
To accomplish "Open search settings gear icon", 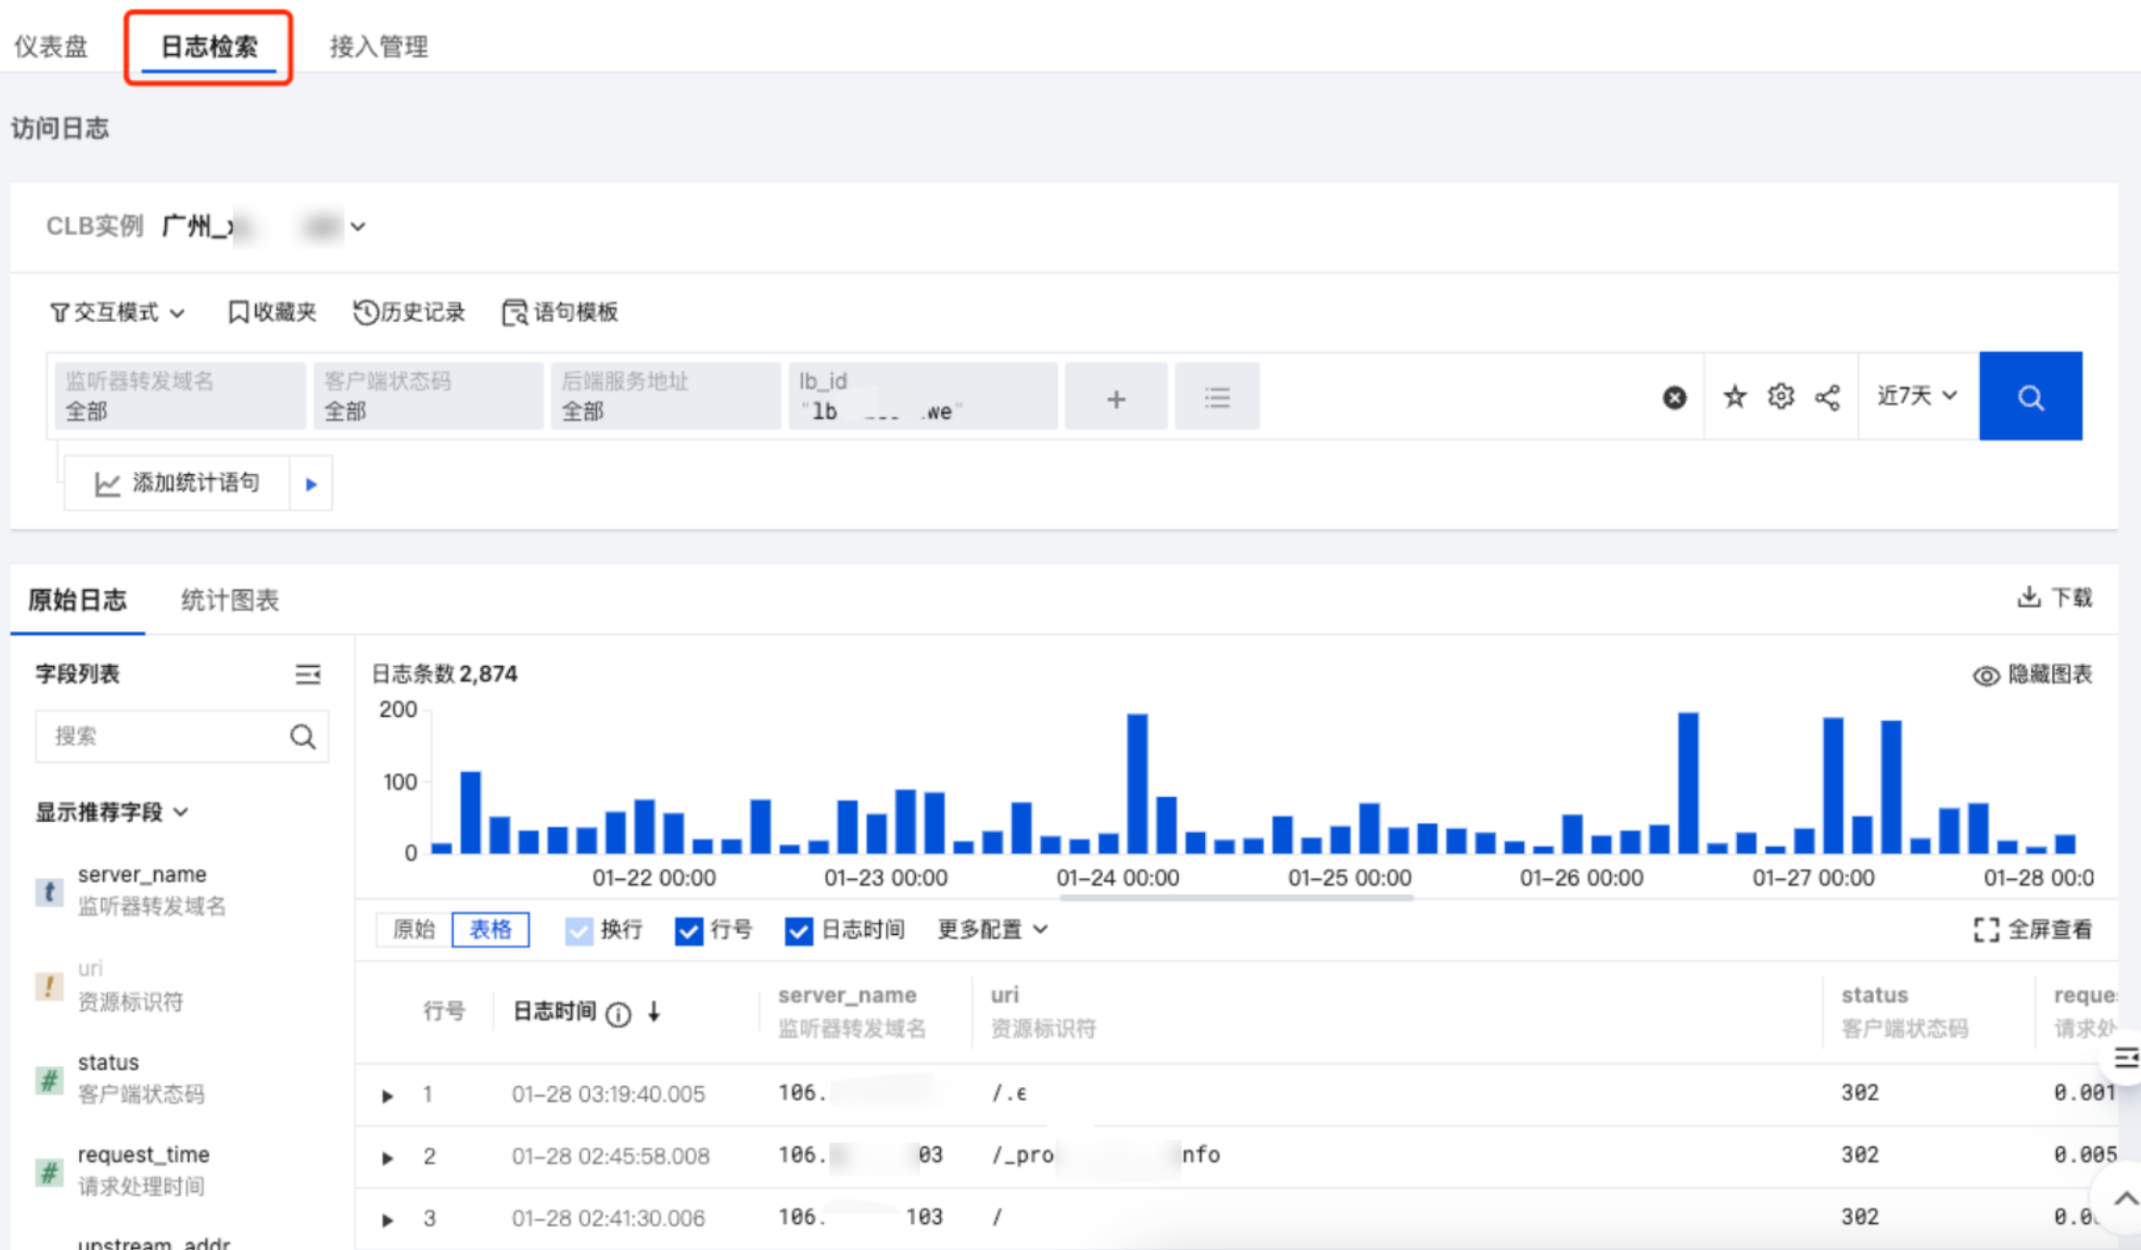I will pos(1780,396).
